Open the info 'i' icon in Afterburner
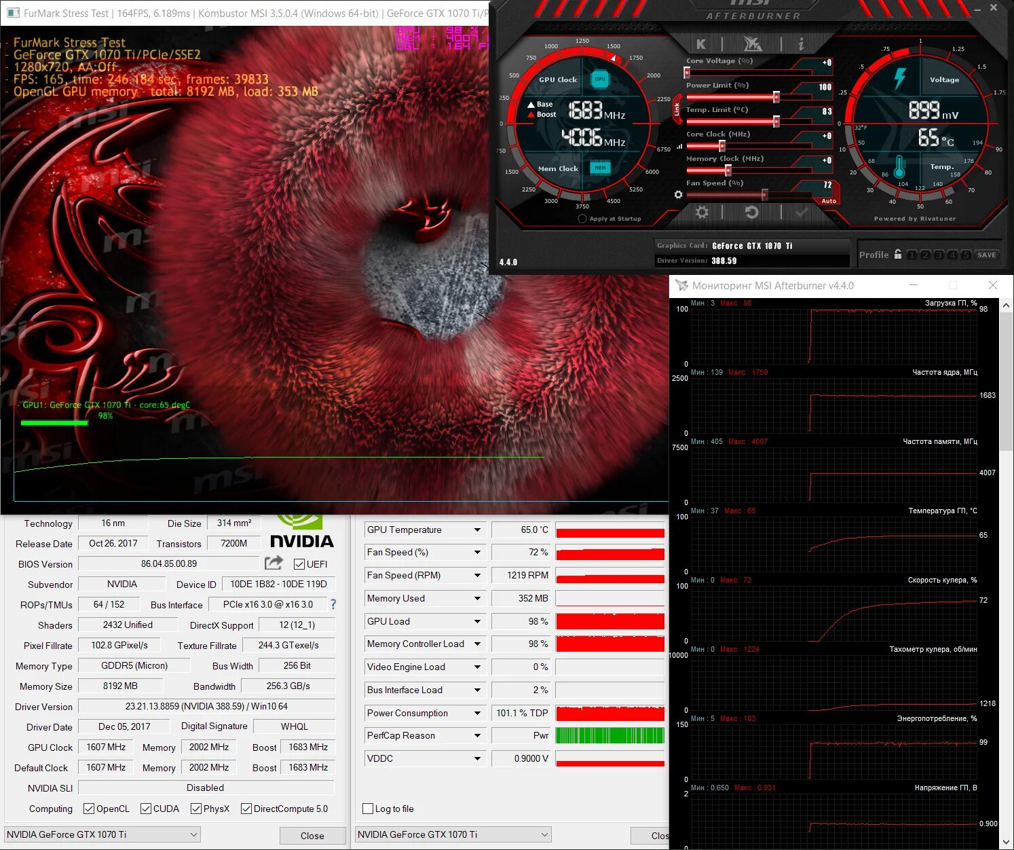The width and height of the screenshot is (1014, 850). [801, 44]
